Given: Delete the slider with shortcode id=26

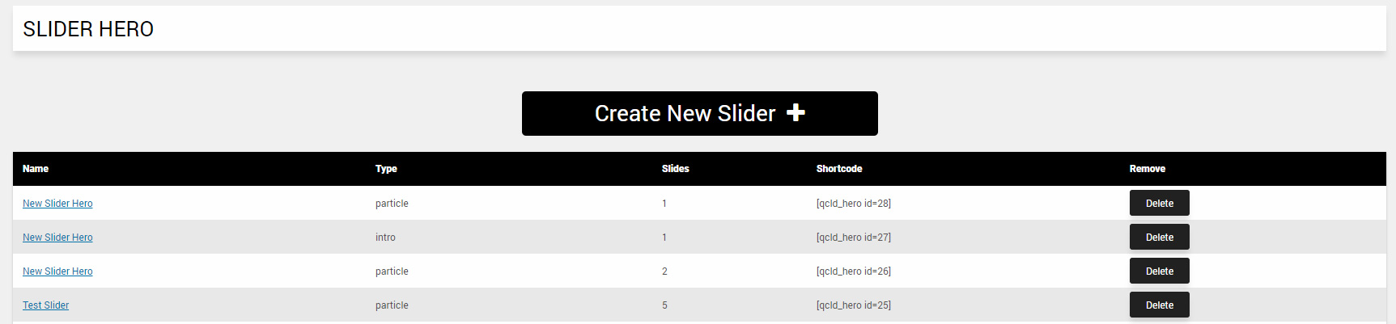Looking at the screenshot, I should pyautogui.click(x=1159, y=271).
